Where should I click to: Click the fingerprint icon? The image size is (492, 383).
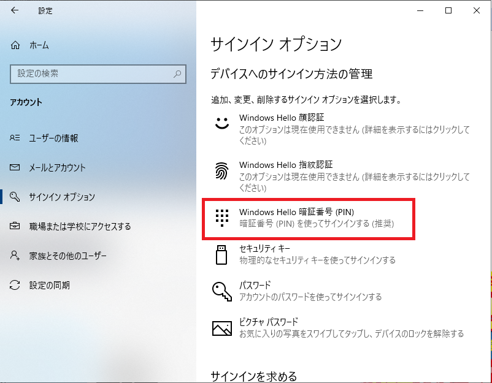pos(222,171)
